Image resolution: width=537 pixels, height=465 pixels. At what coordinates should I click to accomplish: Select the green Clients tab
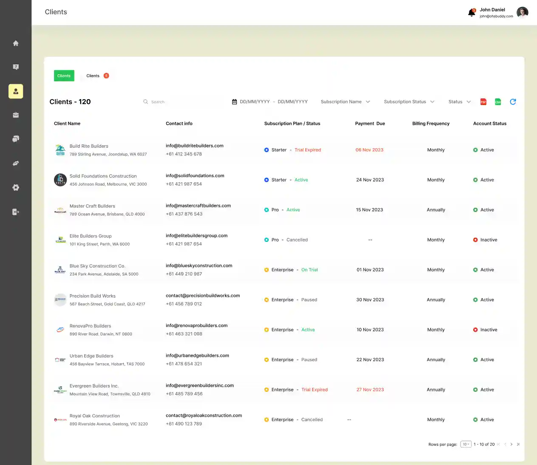[x=64, y=76]
